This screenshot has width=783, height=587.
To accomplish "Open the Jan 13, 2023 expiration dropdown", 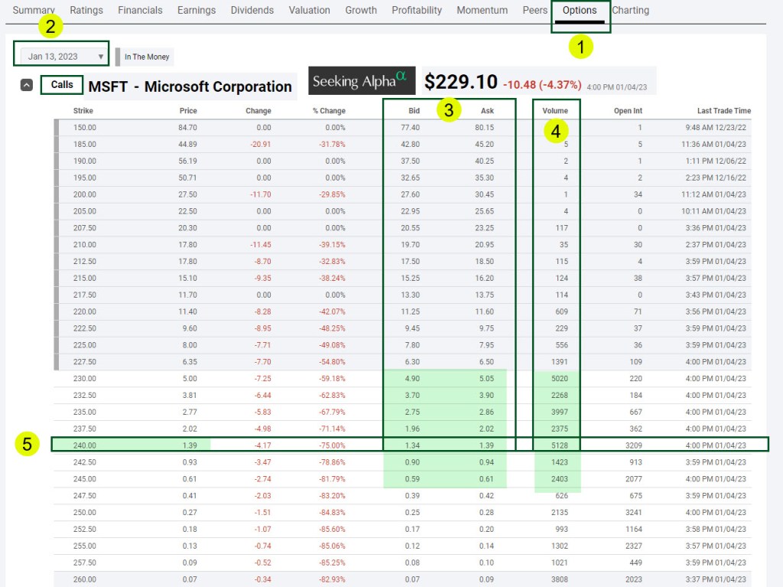I will point(61,56).
